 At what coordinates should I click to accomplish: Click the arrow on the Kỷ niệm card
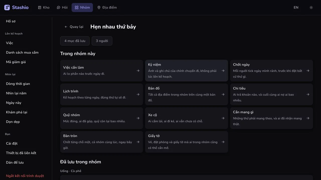(x=223, y=71)
